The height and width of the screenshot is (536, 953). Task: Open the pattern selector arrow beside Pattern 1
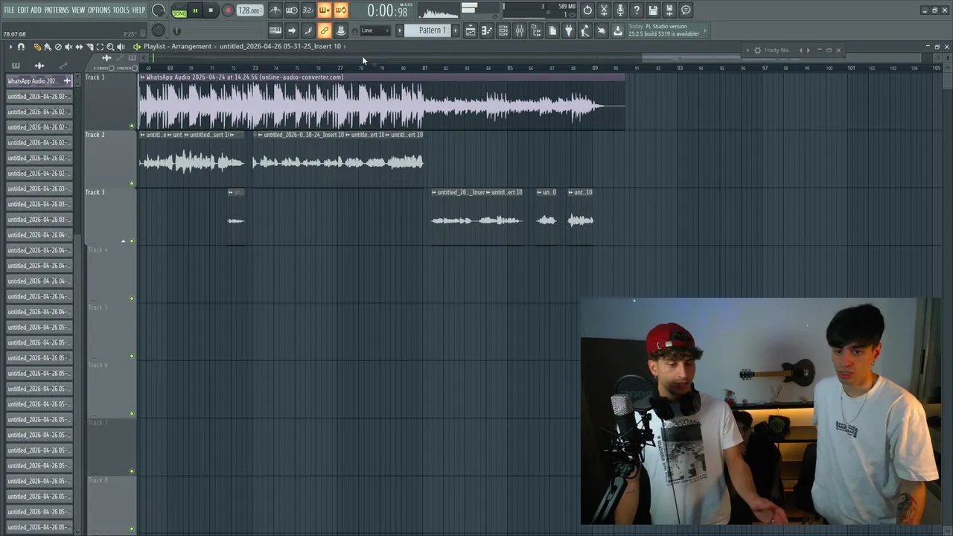399,31
